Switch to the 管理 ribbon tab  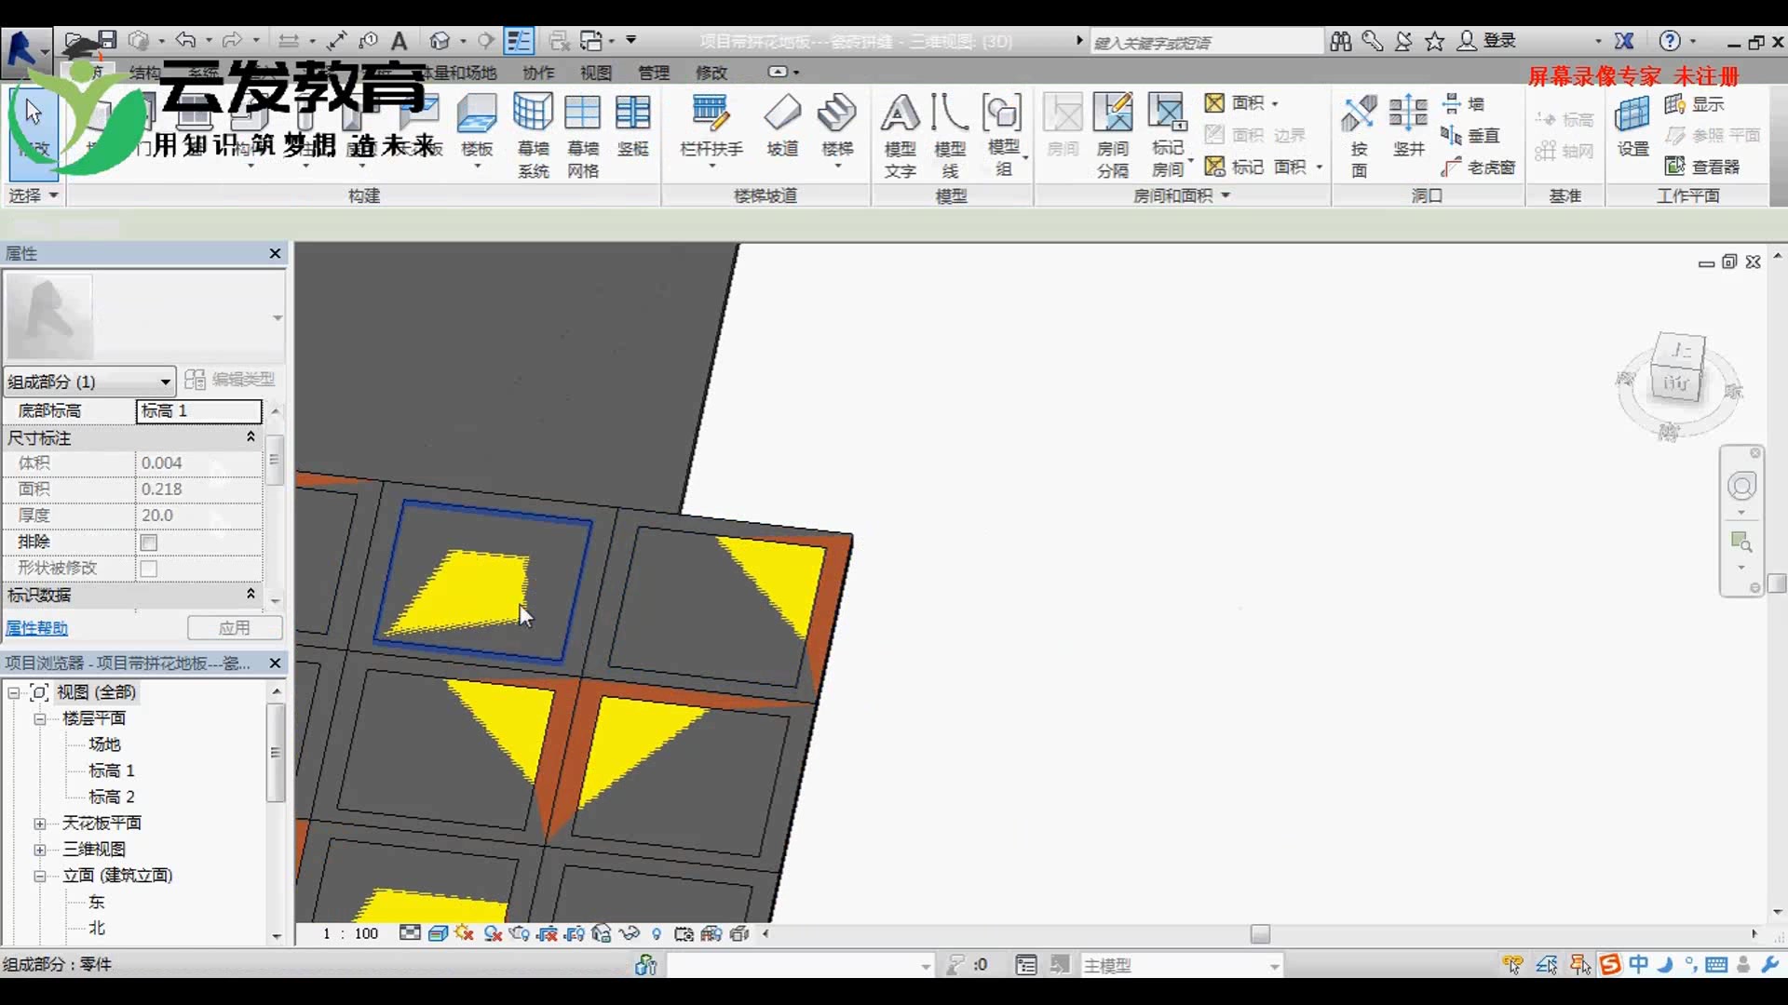(655, 72)
